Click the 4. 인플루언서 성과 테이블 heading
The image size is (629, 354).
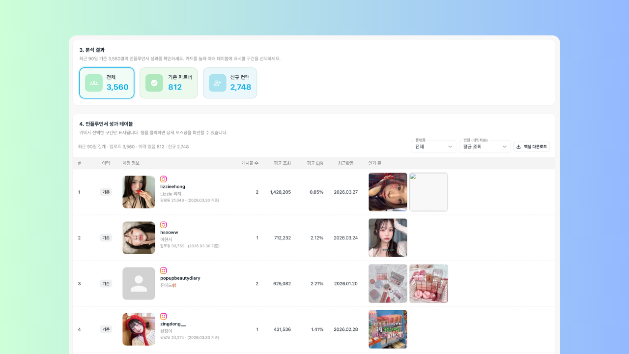106,124
